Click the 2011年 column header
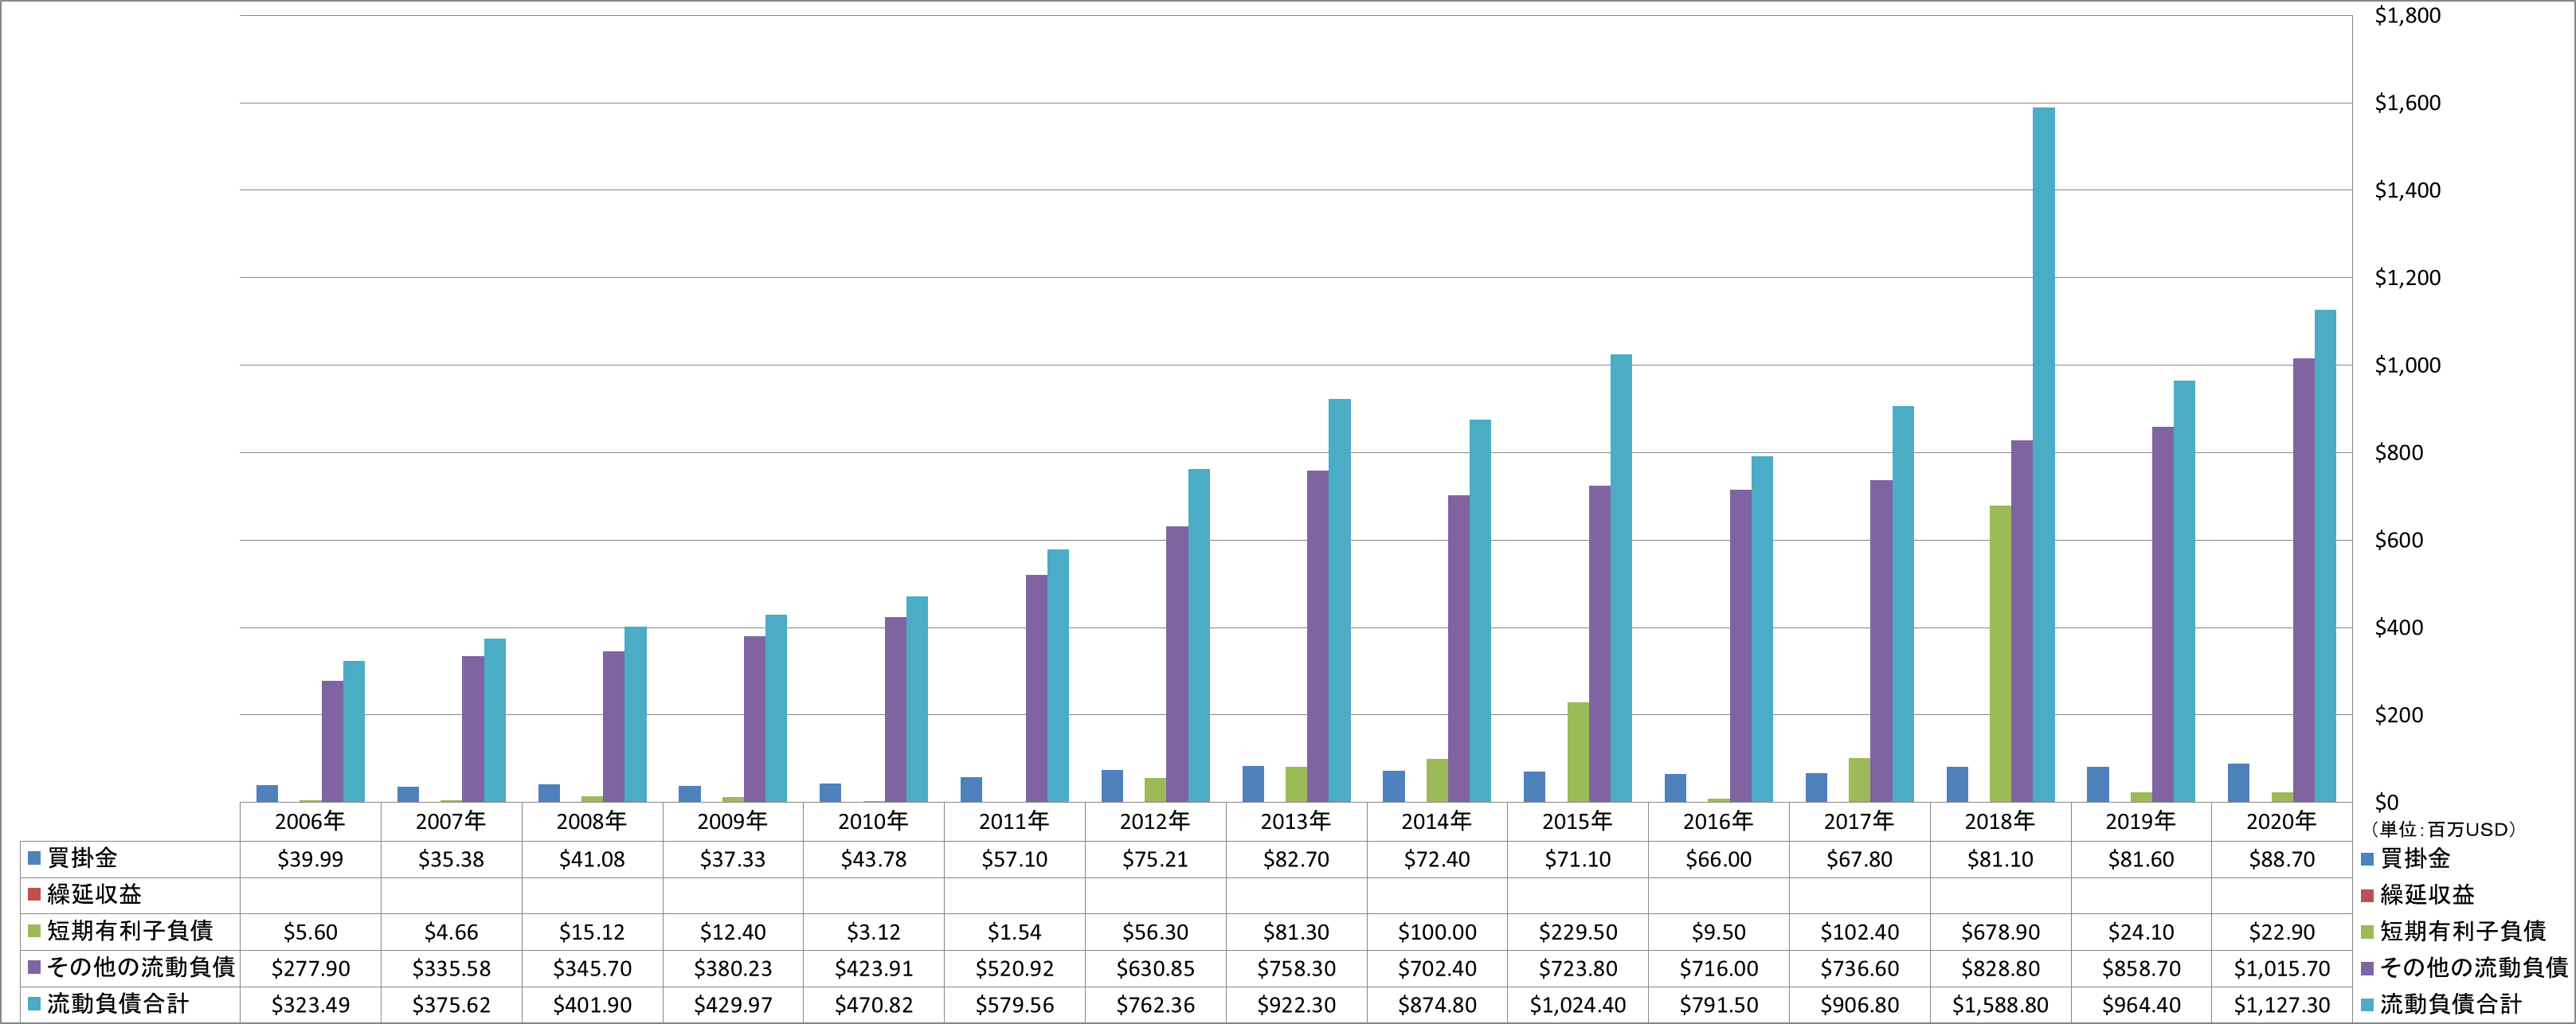 coord(1014,821)
